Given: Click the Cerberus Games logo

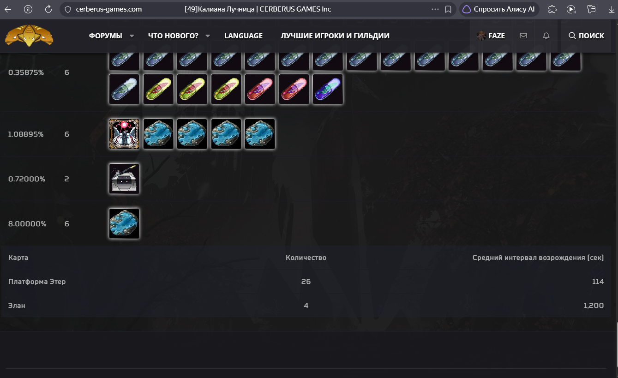Looking at the screenshot, I should (29, 36).
